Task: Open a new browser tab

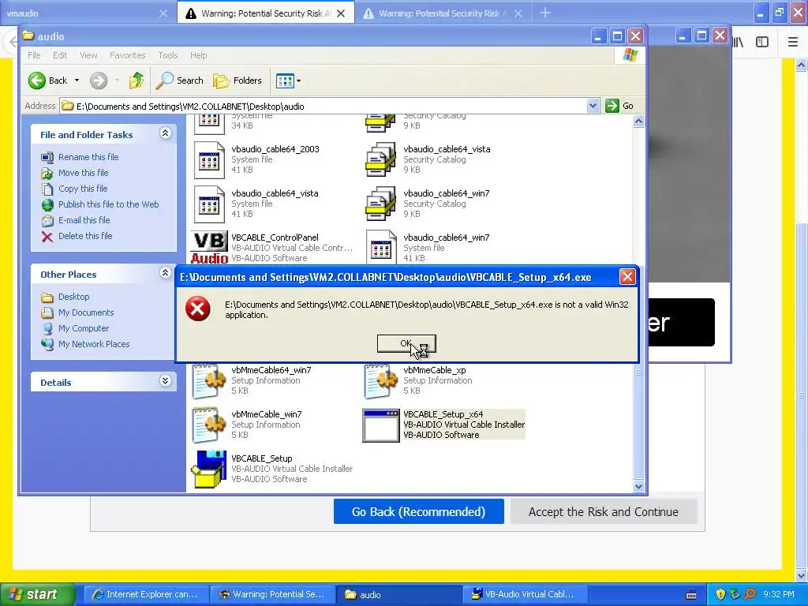Action: click(545, 13)
